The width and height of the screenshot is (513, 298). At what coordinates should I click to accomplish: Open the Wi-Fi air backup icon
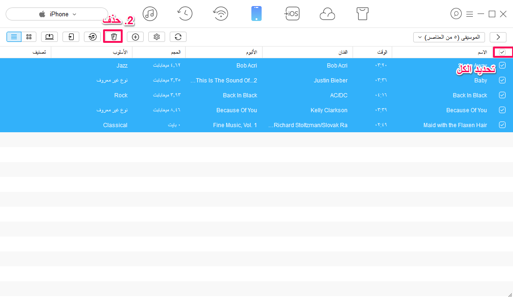pos(221,14)
